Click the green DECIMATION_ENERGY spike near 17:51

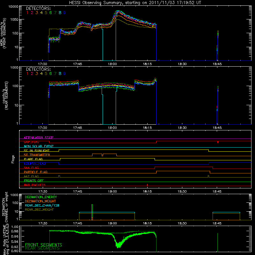pyautogui.click(x=92, y=211)
